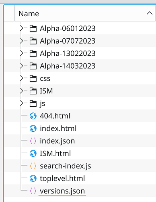The height and width of the screenshot is (202, 156).
Task: Click the globe icon of toplevel.html
Action: 33,179
